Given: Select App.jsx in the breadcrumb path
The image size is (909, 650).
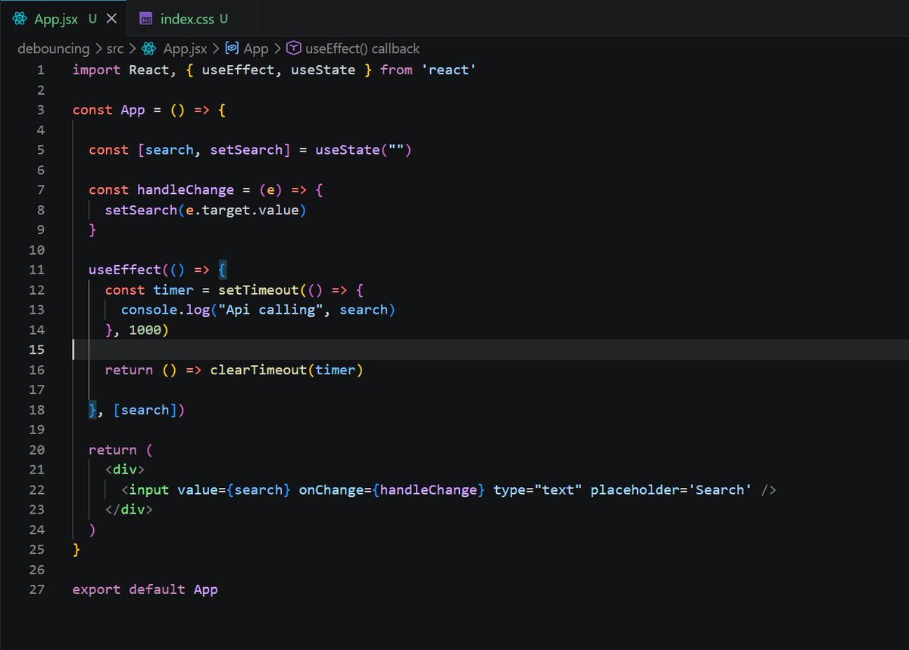Looking at the screenshot, I should click(185, 48).
